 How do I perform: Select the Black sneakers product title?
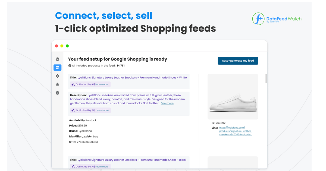(x=132, y=160)
